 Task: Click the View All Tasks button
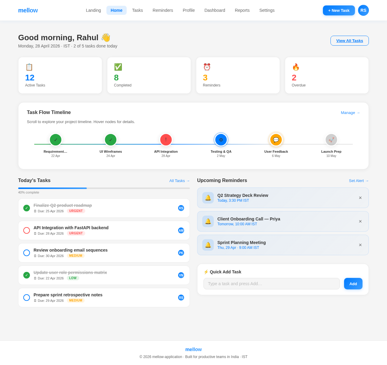(350, 41)
